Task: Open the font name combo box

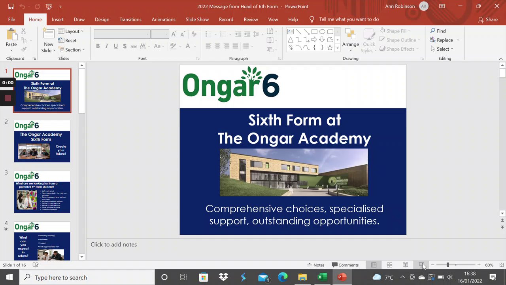Action: click(x=122, y=34)
